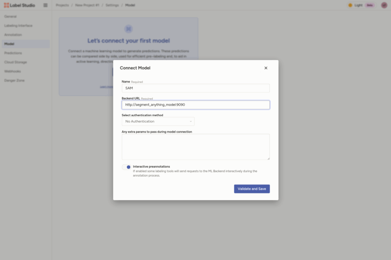Click the Learn more link
391x260 pixels.
click(107, 87)
